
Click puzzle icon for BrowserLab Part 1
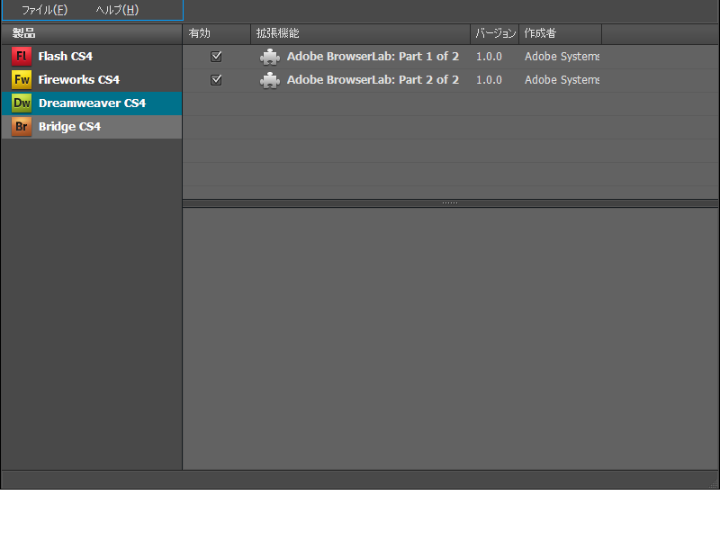coord(270,57)
